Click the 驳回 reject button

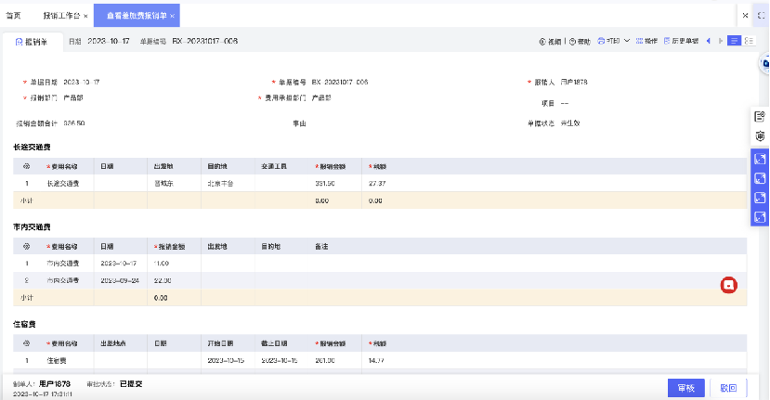[728, 388]
